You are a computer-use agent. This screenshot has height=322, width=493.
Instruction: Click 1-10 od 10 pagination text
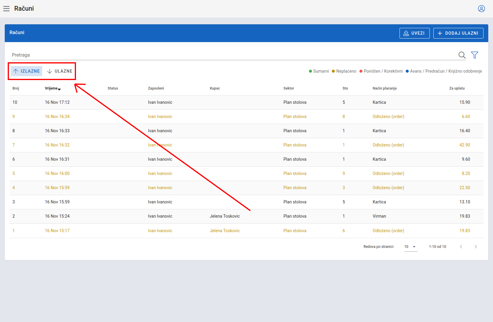point(437,247)
